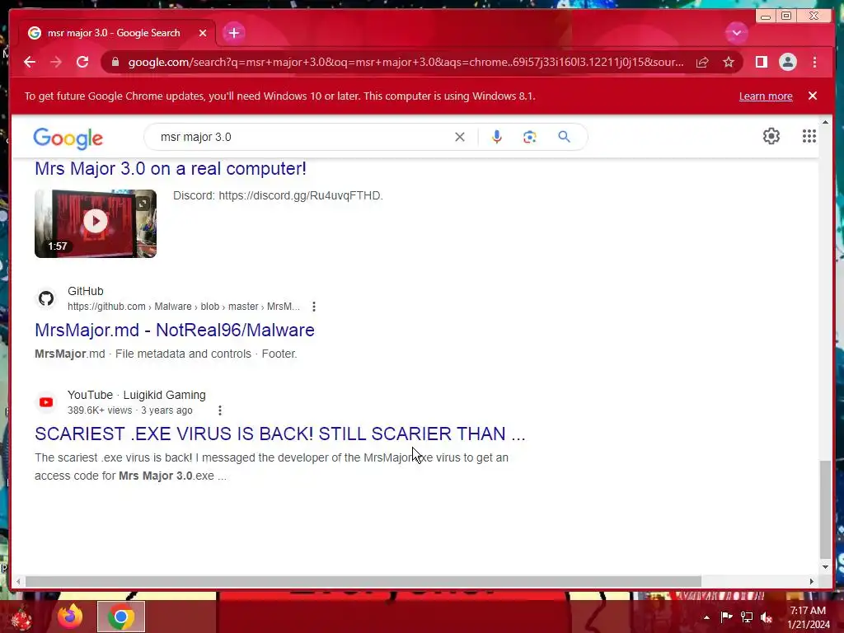This screenshot has width=844, height=633.
Task: Select the 'msr major 3.0 - Google Search' tab
Action: coord(114,33)
